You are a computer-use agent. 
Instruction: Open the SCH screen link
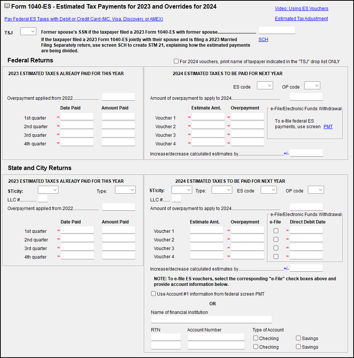tap(263, 40)
